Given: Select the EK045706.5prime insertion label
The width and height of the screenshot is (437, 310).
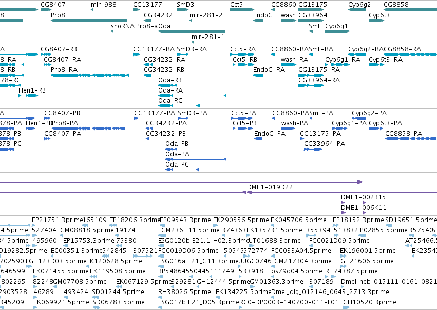Looking at the screenshot, I should (x=298, y=220).
